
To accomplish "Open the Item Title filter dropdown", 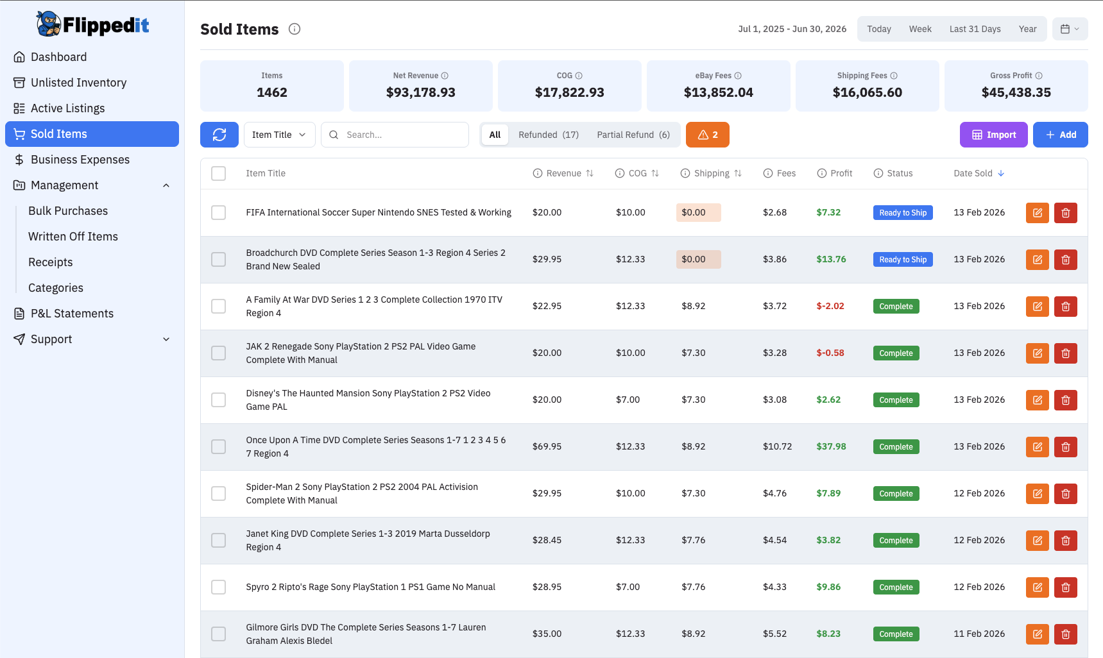I will click(x=279, y=135).
